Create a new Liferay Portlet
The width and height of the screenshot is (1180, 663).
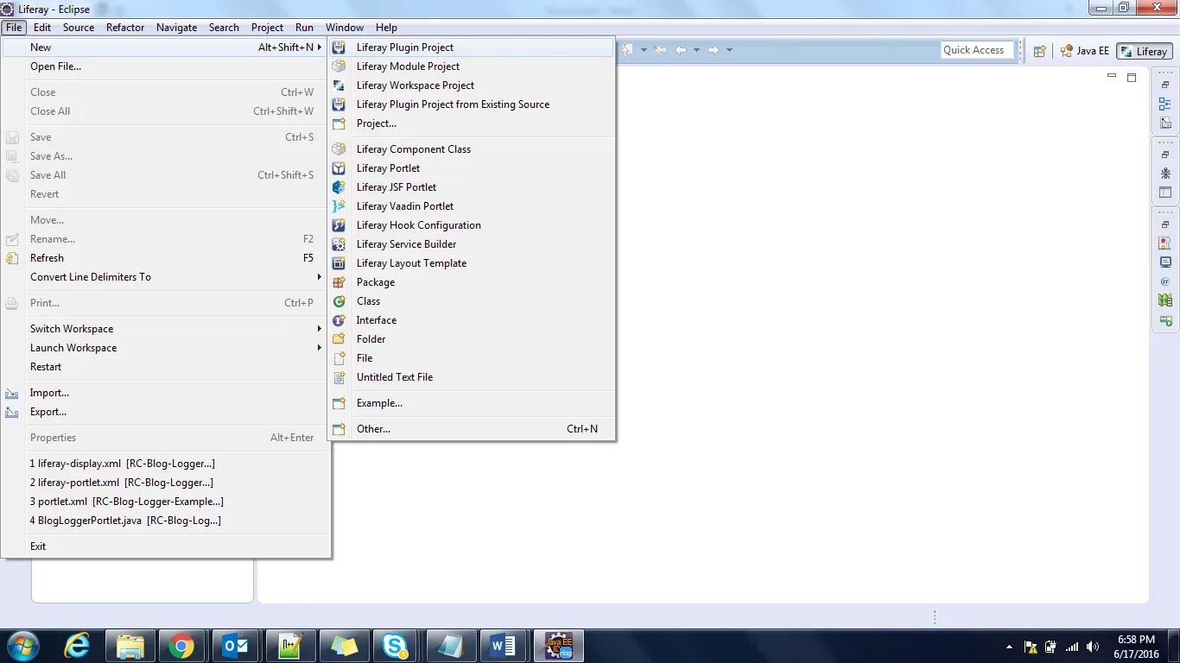click(471, 168)
